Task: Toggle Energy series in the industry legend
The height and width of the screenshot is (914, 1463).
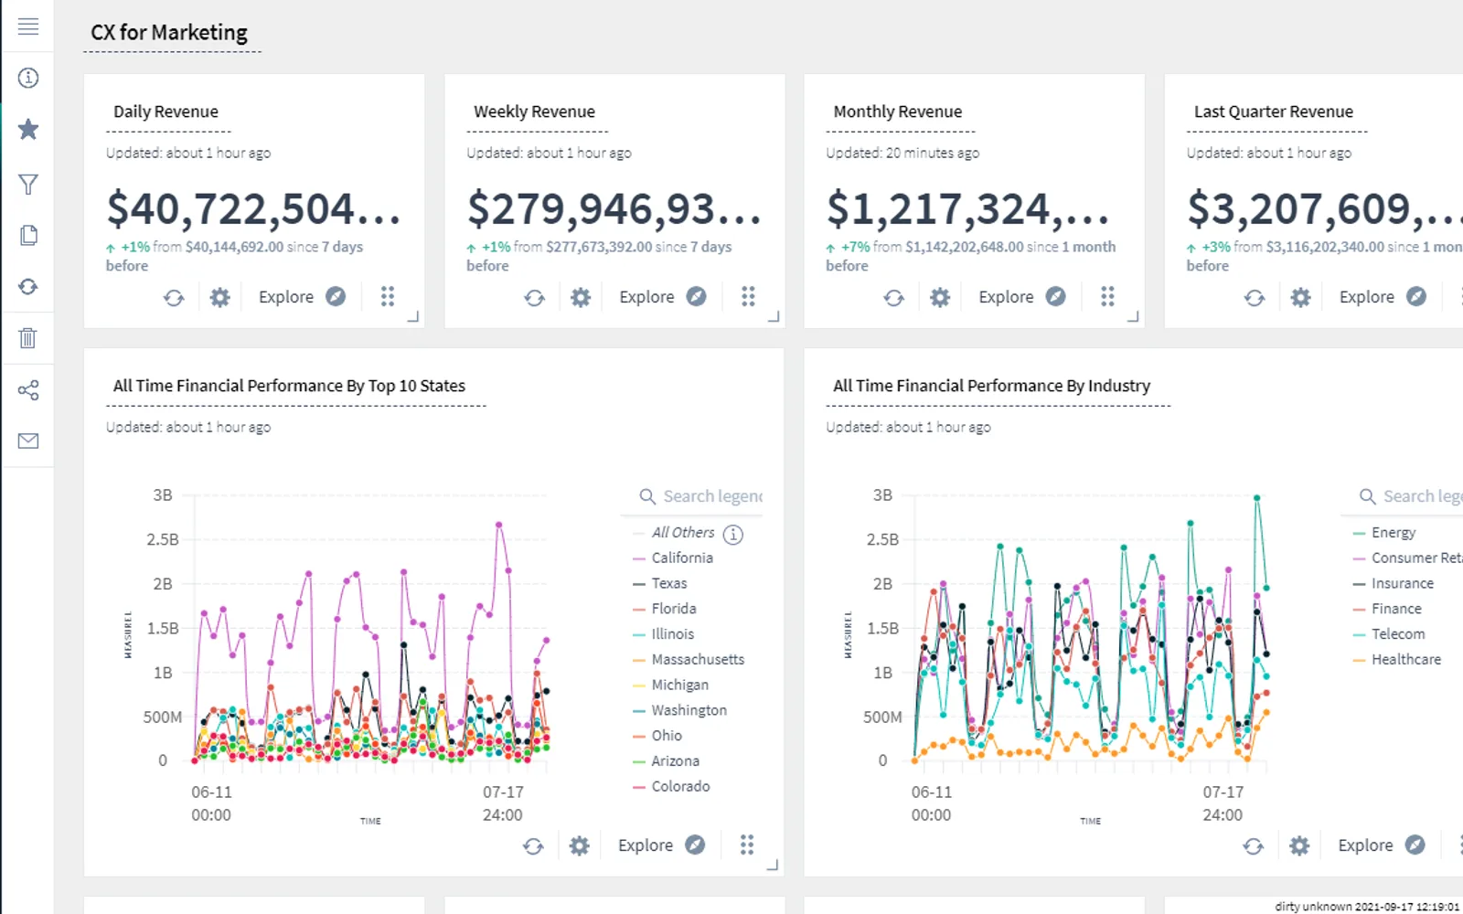Action: pos(1384,533)
